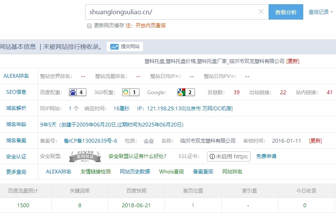The height and width of the screenshot is (213, 336).
Task: Clear the URL search field with X icon
Action: pos(261,12)
